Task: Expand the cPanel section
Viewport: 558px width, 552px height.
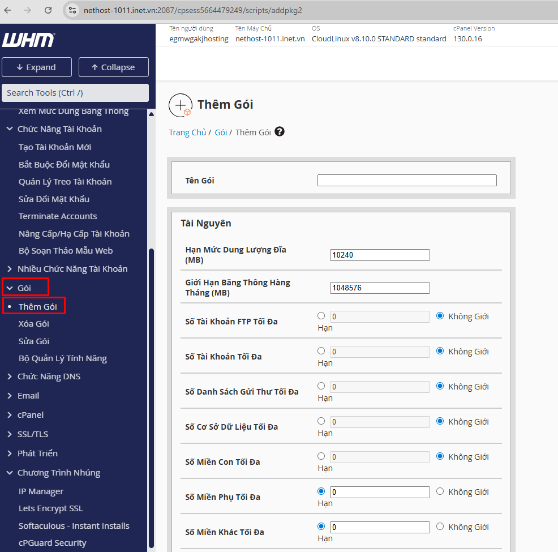Action: pos(10,415)
